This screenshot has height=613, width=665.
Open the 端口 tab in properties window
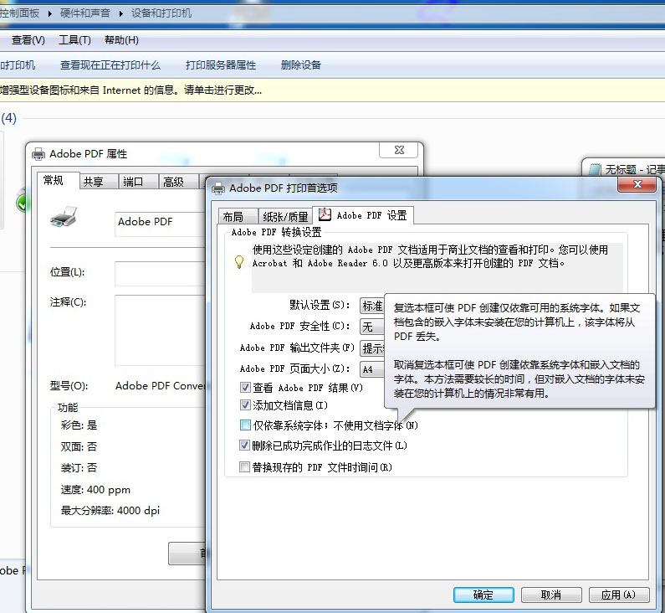[x=137, y=182]
